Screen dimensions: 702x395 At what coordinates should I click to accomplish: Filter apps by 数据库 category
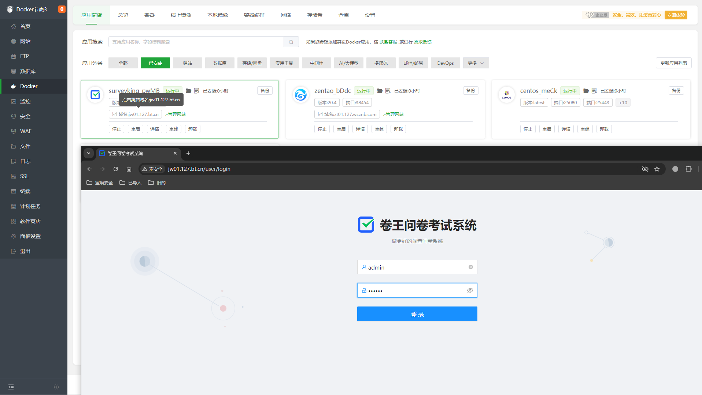[220, 63]
